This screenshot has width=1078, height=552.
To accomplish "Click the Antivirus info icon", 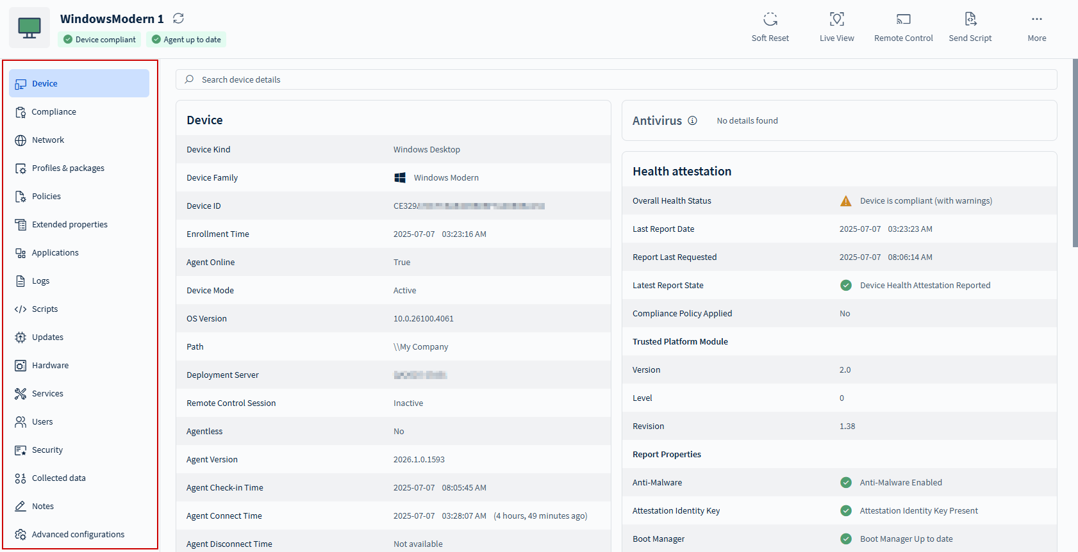I will tap(692, 120).
